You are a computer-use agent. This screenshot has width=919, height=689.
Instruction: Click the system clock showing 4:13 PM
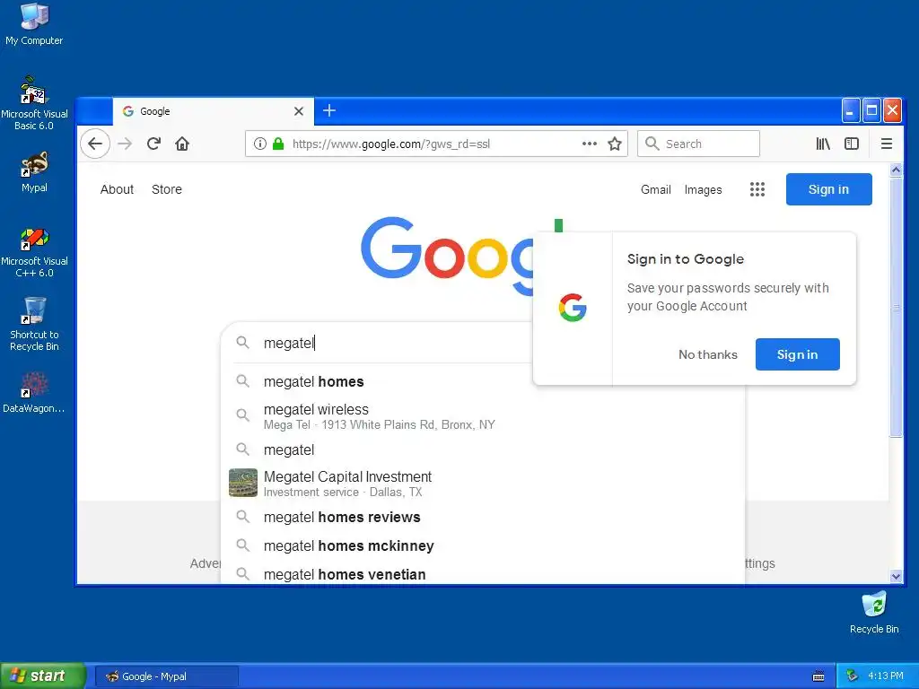point(886,676)
